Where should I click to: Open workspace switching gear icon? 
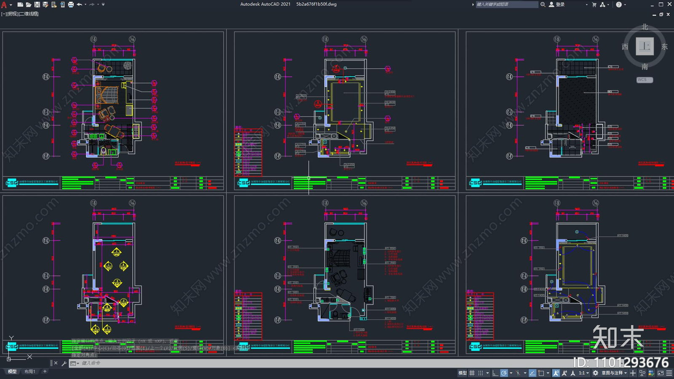(596, 373)
